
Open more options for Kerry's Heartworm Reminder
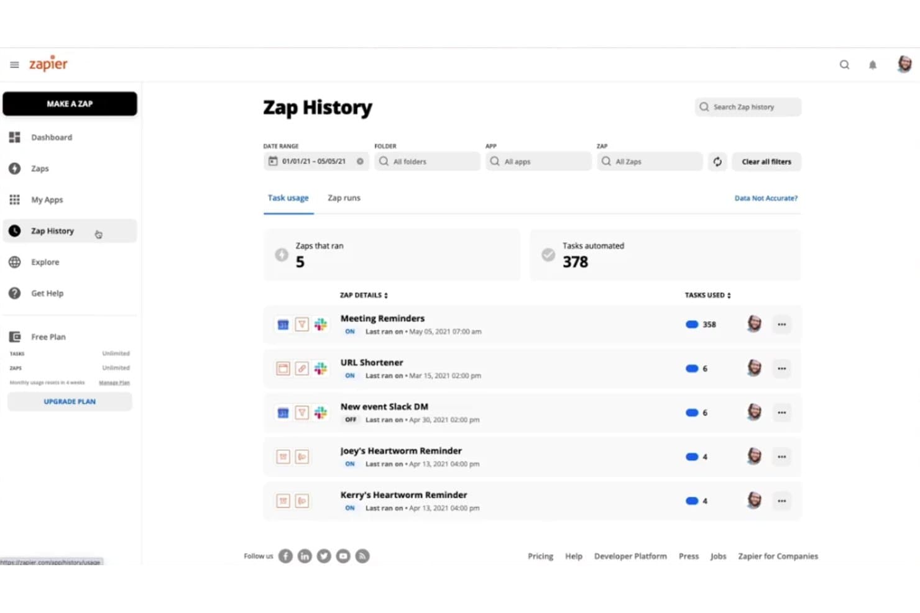(781, 501)
